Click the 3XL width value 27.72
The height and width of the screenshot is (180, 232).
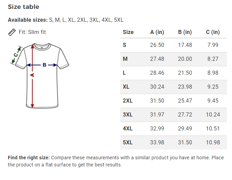[185, 115]
